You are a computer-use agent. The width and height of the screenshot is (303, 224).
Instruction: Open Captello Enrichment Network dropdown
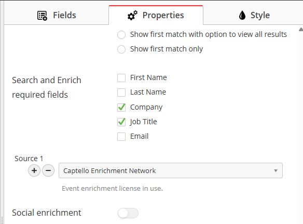pyautogui.click(x=171, y=170)
